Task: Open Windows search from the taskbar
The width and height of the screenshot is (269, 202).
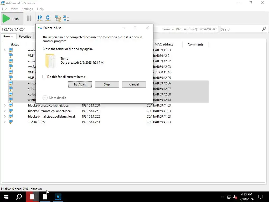Action: [19, 197]
